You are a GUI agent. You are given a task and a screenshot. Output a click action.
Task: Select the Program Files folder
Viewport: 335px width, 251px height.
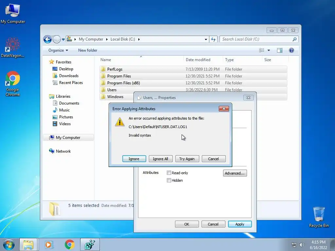pyautogui.click(x=193, y=76)
